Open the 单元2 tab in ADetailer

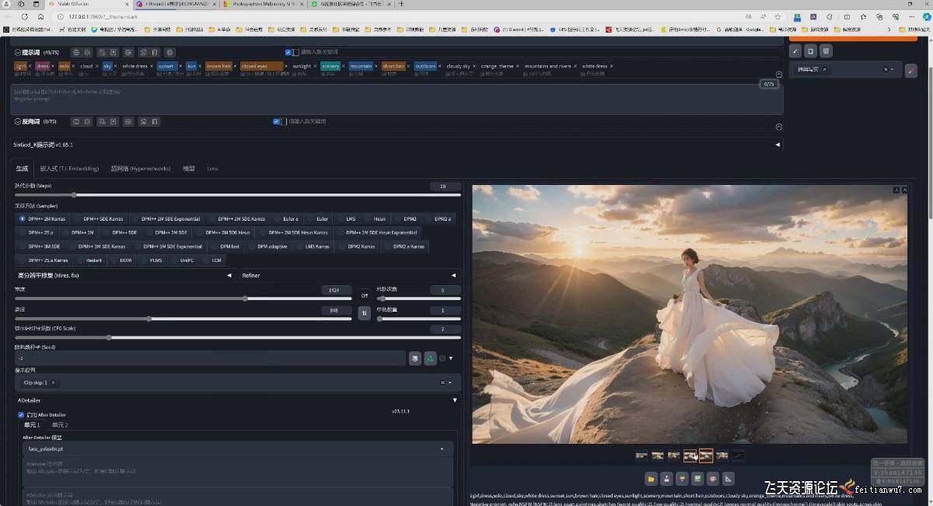click(x=60, y=424)
